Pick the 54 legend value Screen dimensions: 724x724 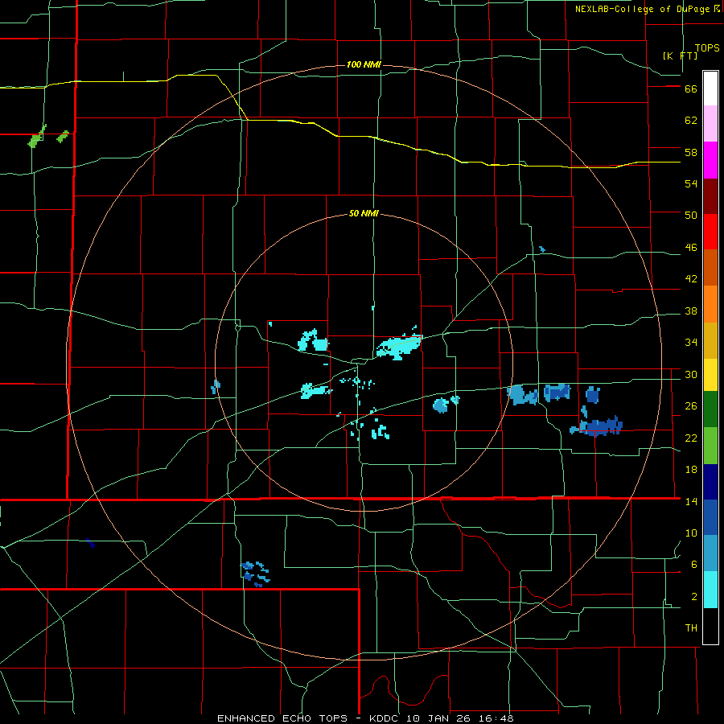point(691,183)
